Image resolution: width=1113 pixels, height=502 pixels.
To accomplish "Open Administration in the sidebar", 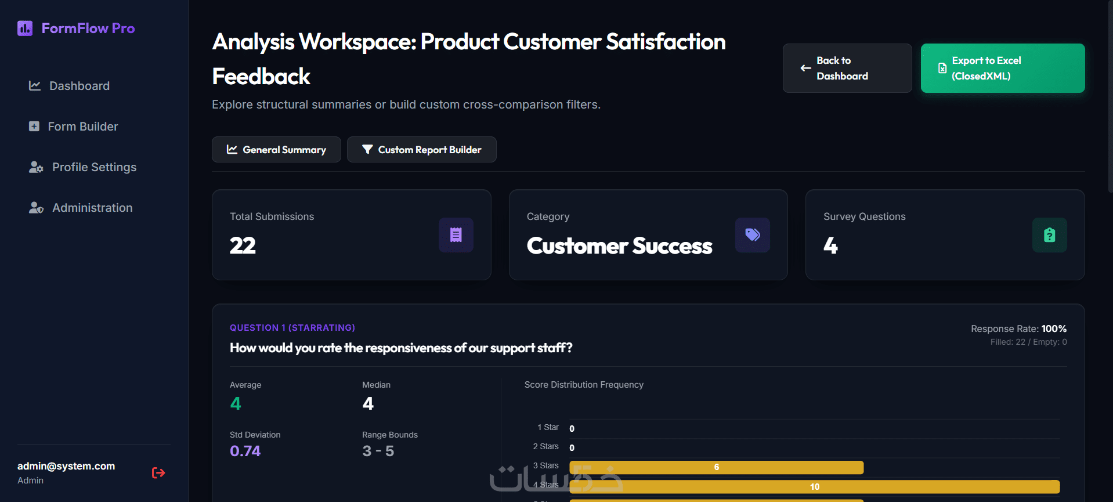I will coord(93,208).
